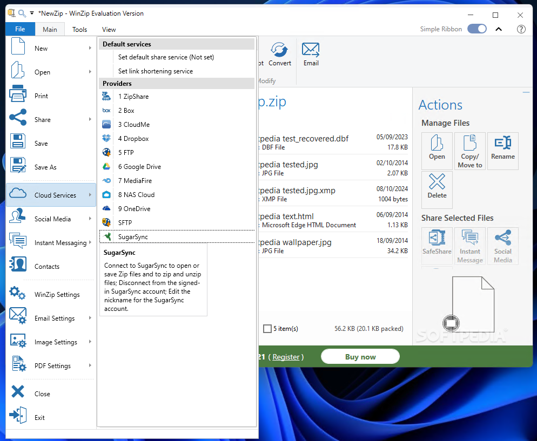Click the Instant Message share icon
Screen dimensions: 537x441
[469, 238]
